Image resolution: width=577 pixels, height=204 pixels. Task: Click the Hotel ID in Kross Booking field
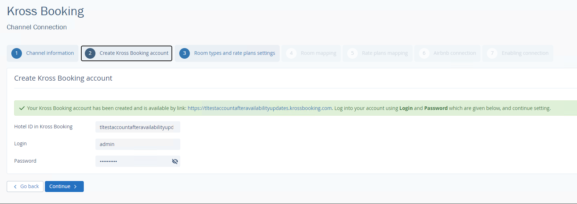point(138,127)
